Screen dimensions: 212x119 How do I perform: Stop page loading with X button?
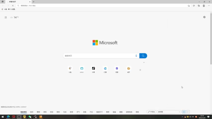13,6
